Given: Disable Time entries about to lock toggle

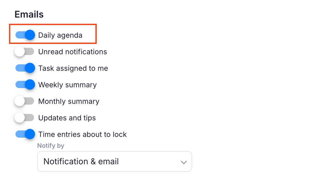Looking at the screenshot, I should [25, 134].
